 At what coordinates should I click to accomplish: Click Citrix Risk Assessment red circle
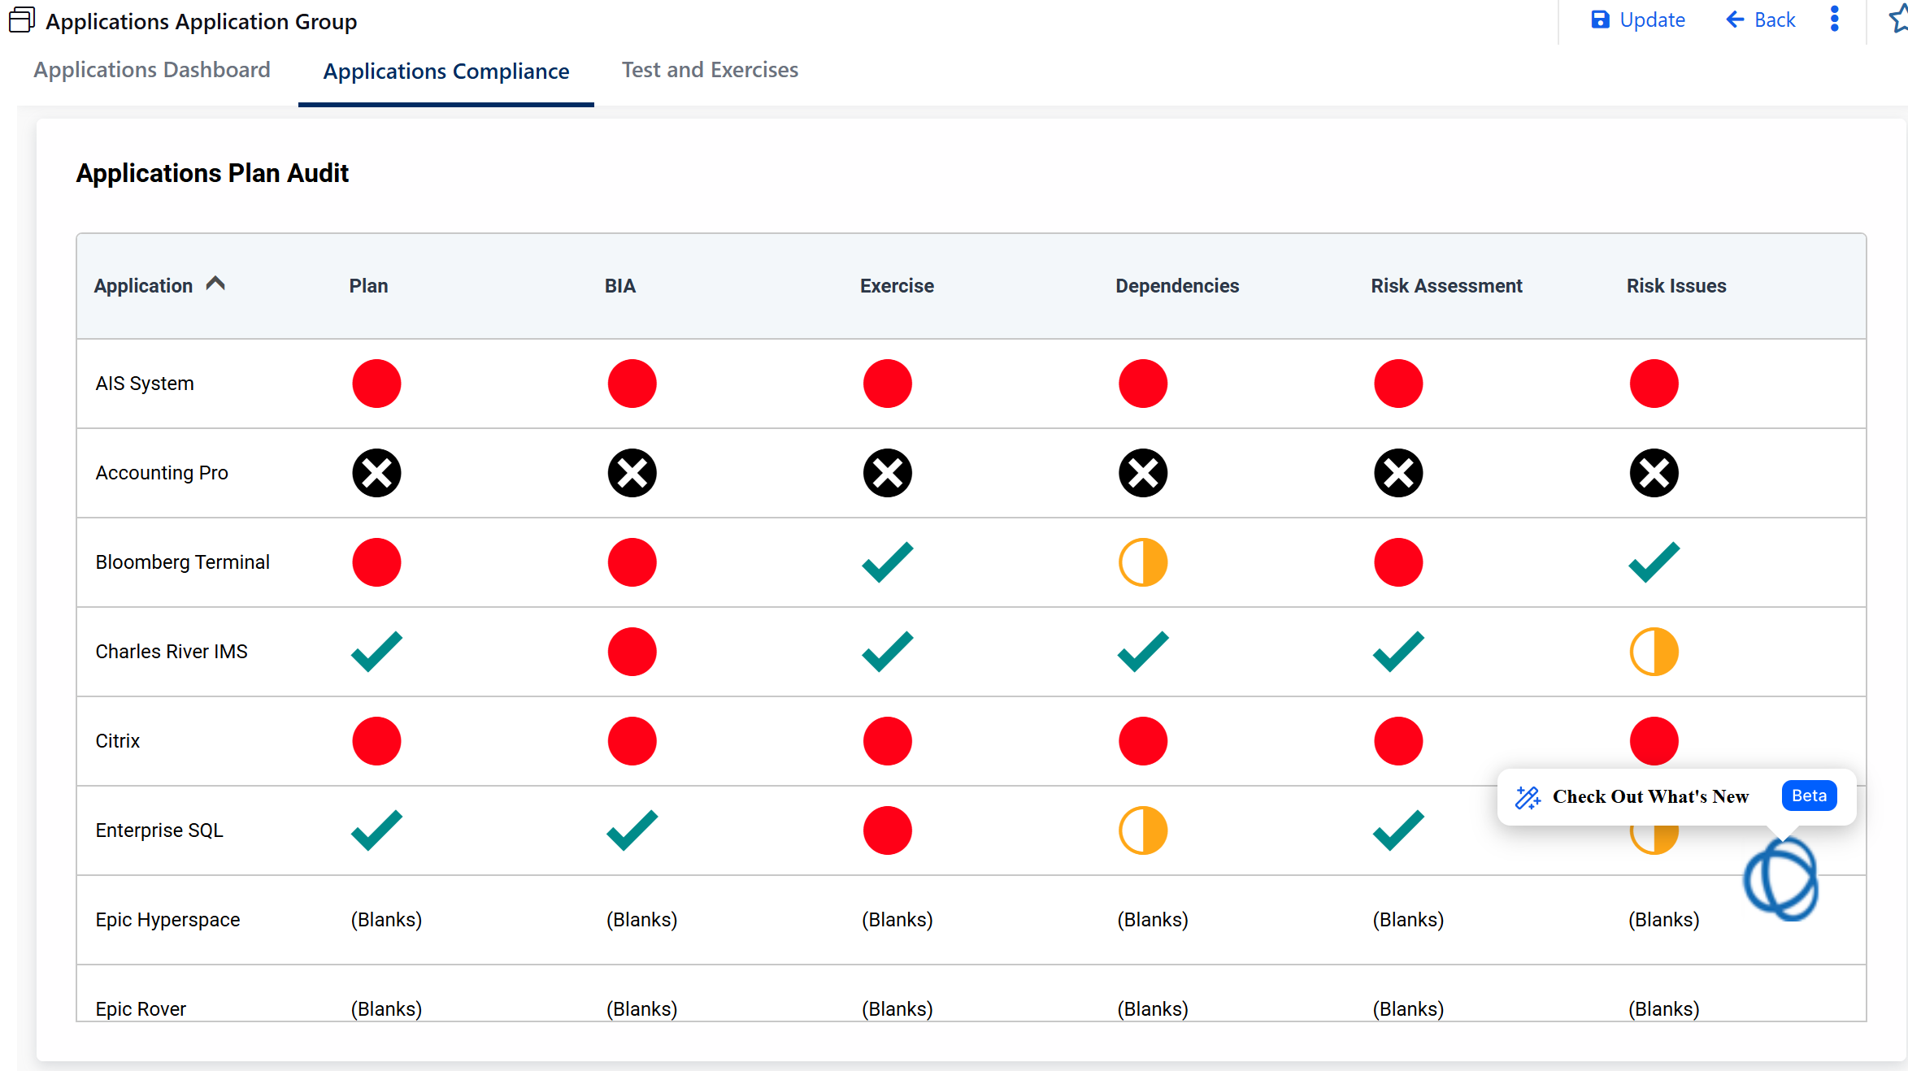[1398, 741]
